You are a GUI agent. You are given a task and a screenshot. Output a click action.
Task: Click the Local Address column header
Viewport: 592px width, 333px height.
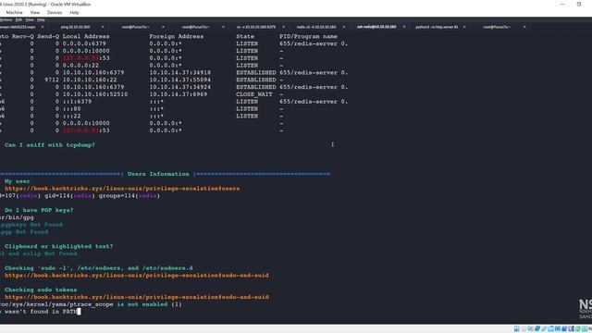click(86, 37)
